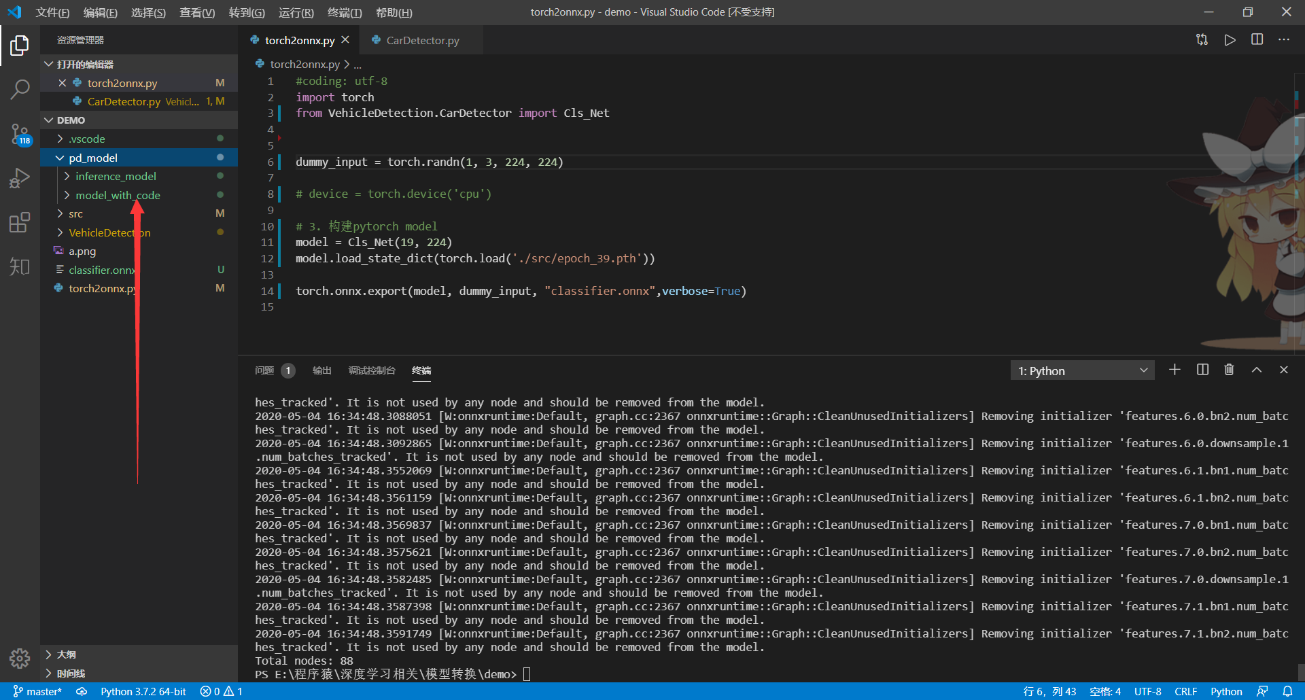
Task: Click the synchronize changes cloud icon
Action: 82,691
